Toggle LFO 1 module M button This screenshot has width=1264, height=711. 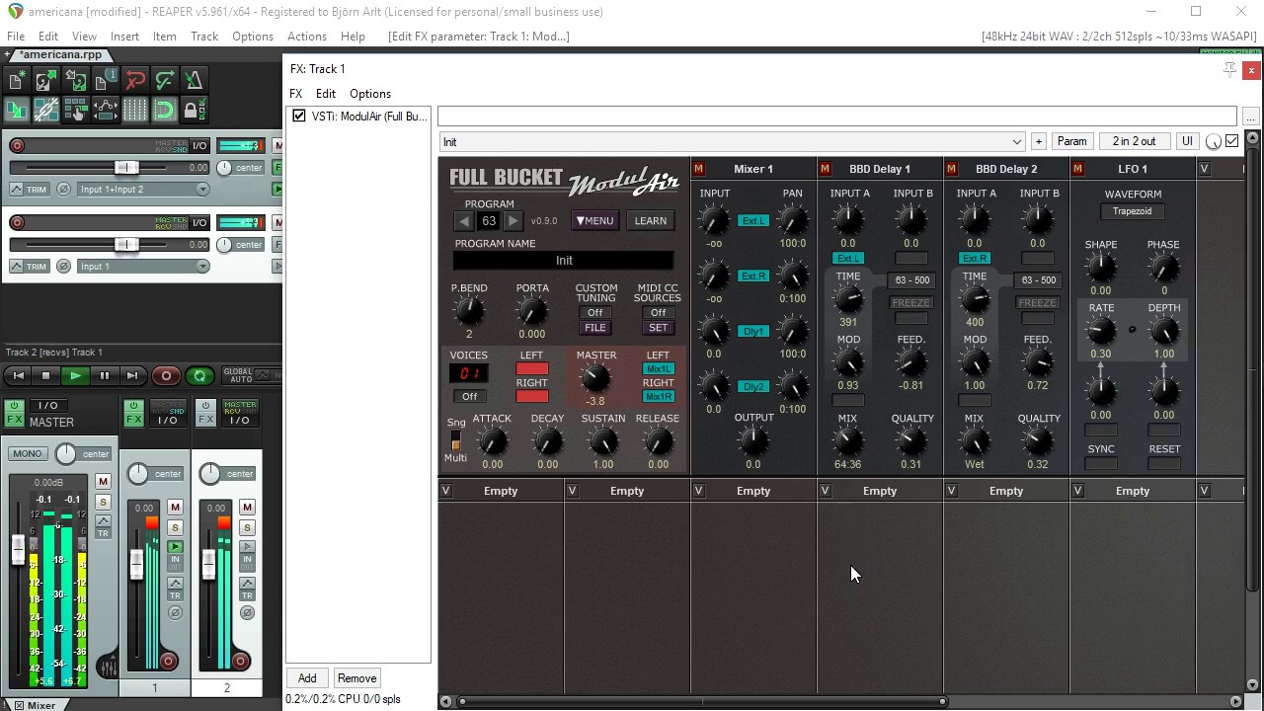1077,169
